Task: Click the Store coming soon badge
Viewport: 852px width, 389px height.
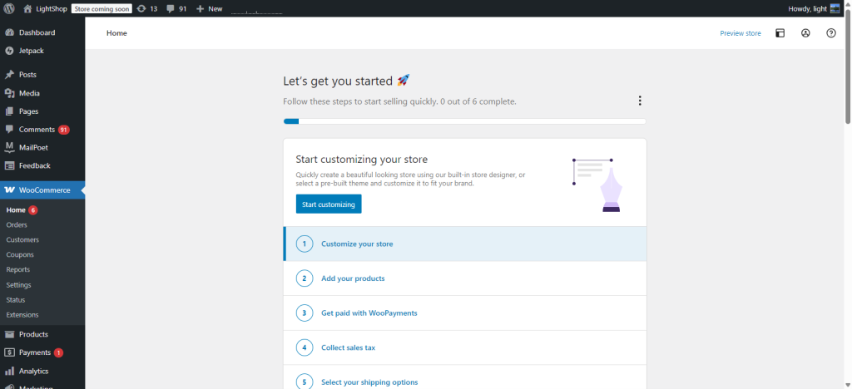Action: [102, 8]
